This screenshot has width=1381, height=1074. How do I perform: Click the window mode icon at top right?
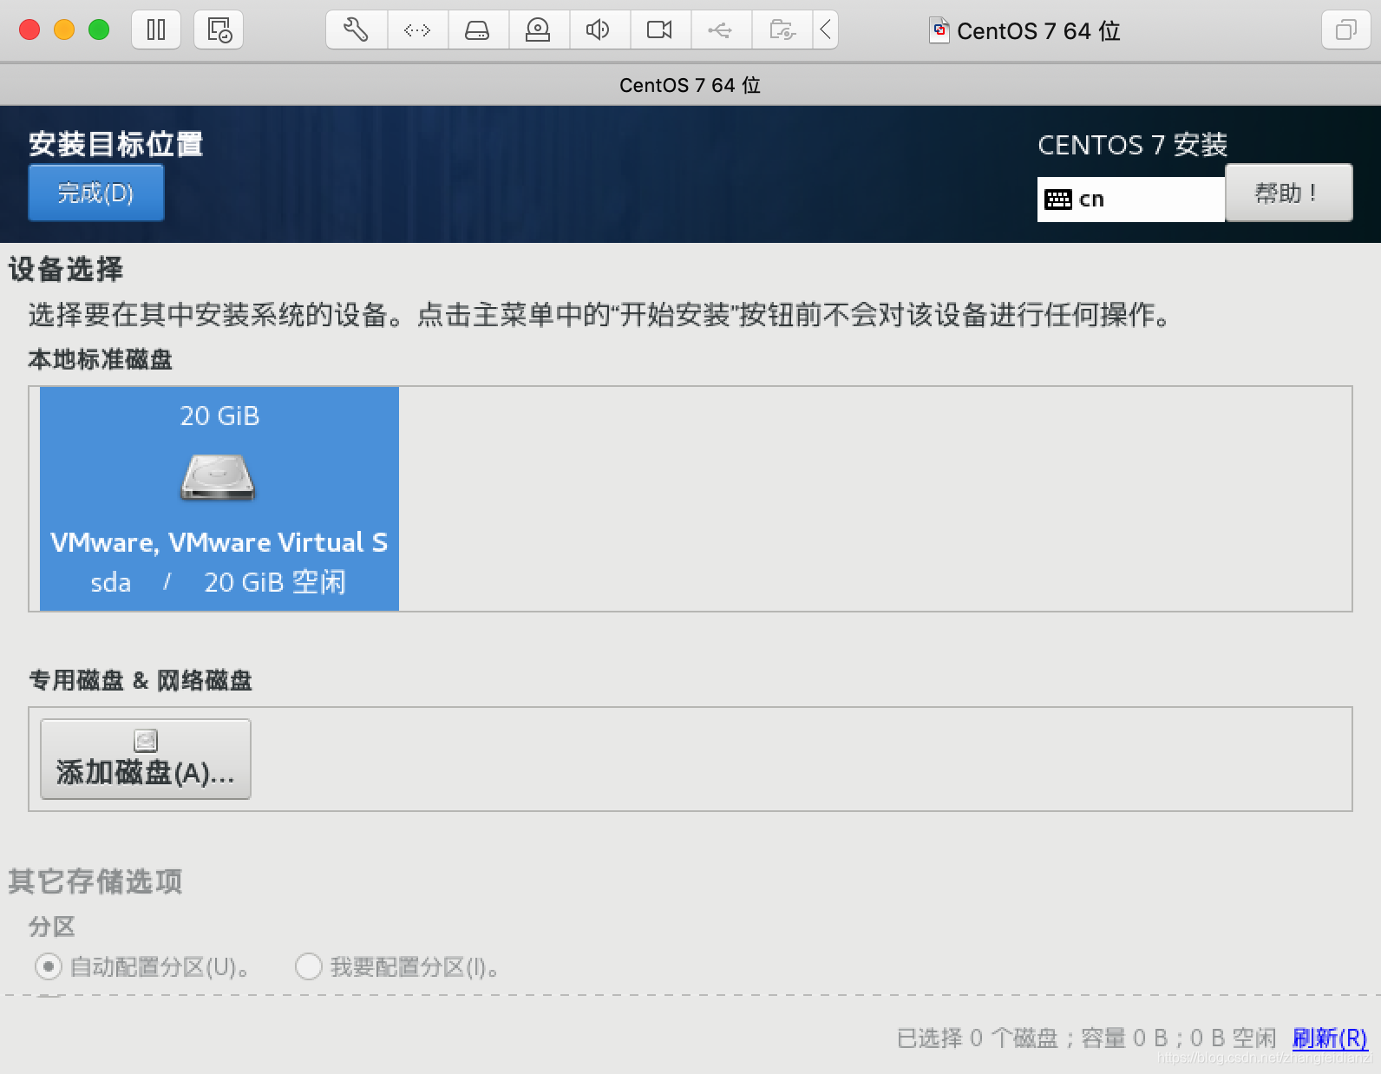click(x=1345, y=30)
